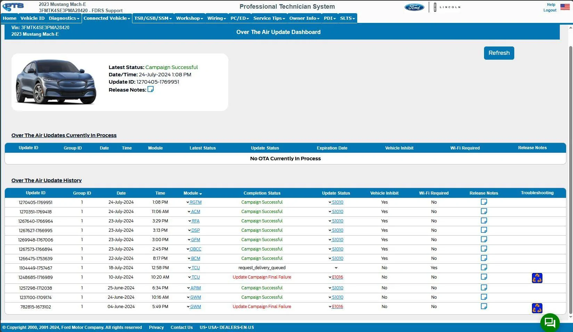
Task: Open the Privacy footer link
Action: (156, 327)
